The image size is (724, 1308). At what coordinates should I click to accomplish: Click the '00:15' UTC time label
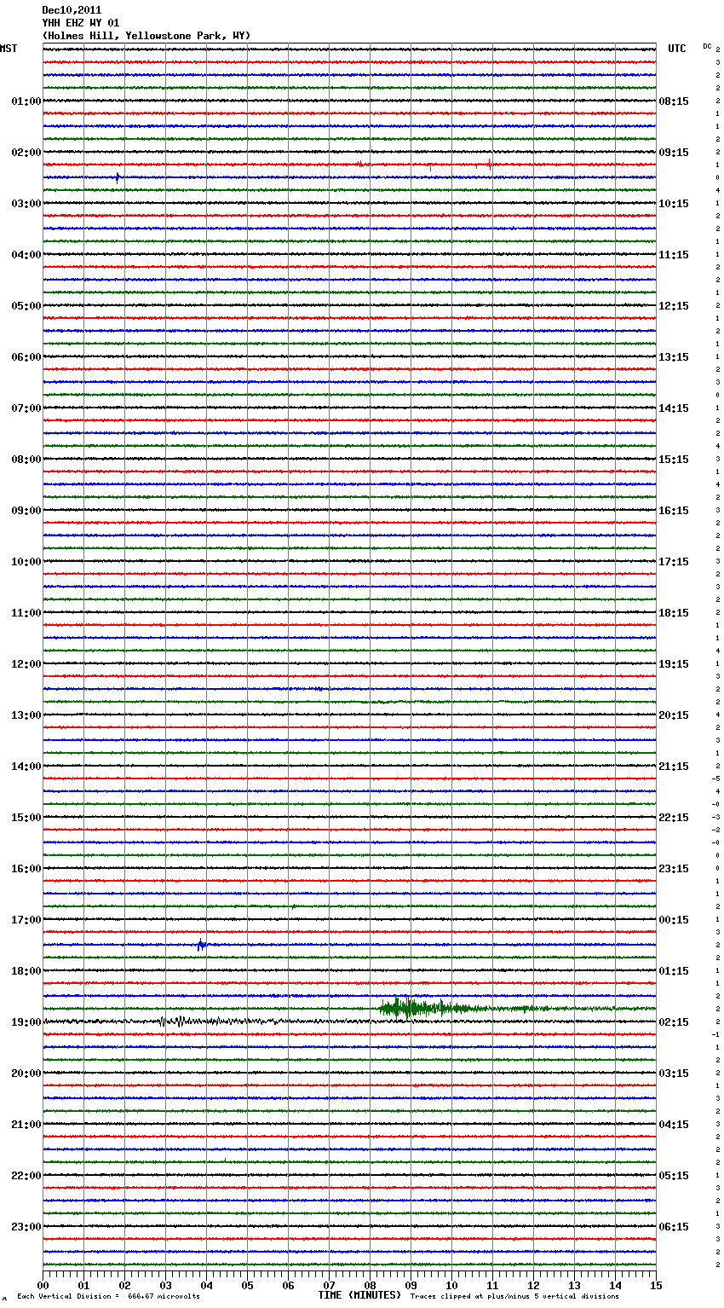[x=674, y=920]
